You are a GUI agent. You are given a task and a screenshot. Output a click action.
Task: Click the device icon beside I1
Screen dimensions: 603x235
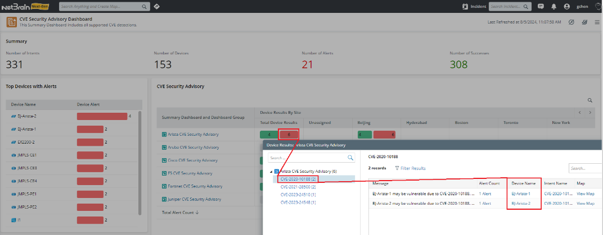(13, 220)
